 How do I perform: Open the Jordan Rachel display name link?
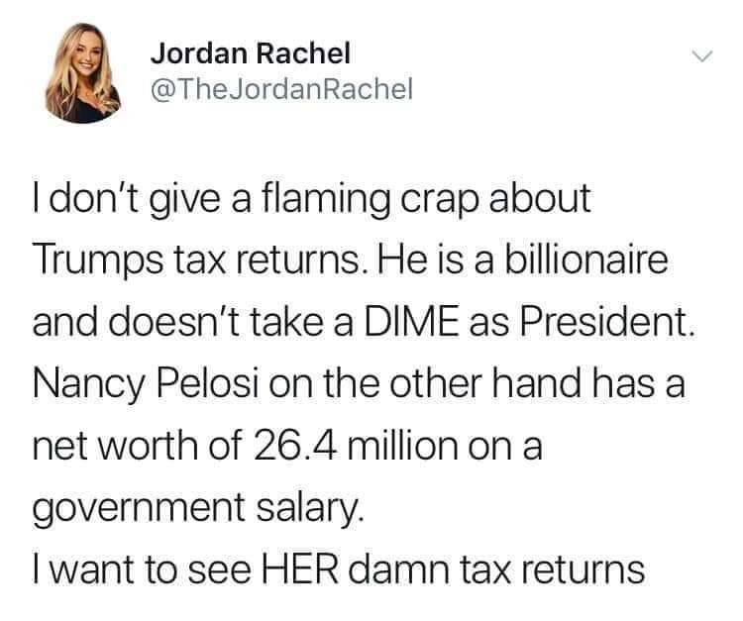click(251, 52)
